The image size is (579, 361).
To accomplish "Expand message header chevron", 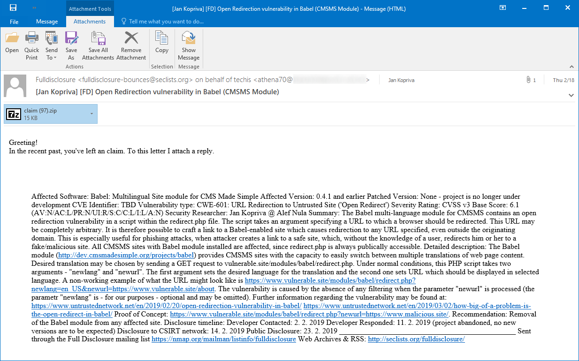I will click(x=571, y=95).
